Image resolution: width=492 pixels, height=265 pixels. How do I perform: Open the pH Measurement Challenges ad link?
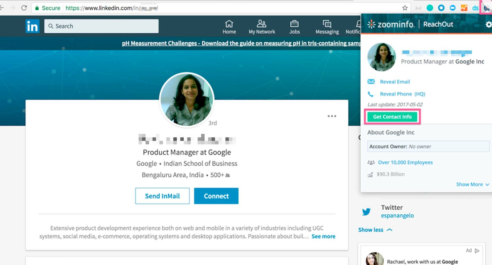pyautogui.click(x=241, y=43)
